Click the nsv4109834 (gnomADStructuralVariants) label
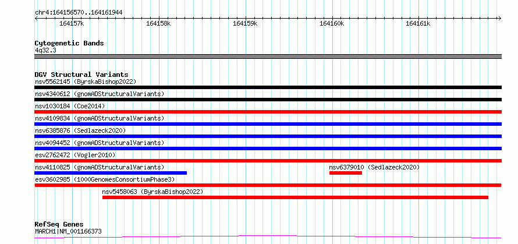Image resolution: width=518 pixels, height=244 pixels. 100,118
